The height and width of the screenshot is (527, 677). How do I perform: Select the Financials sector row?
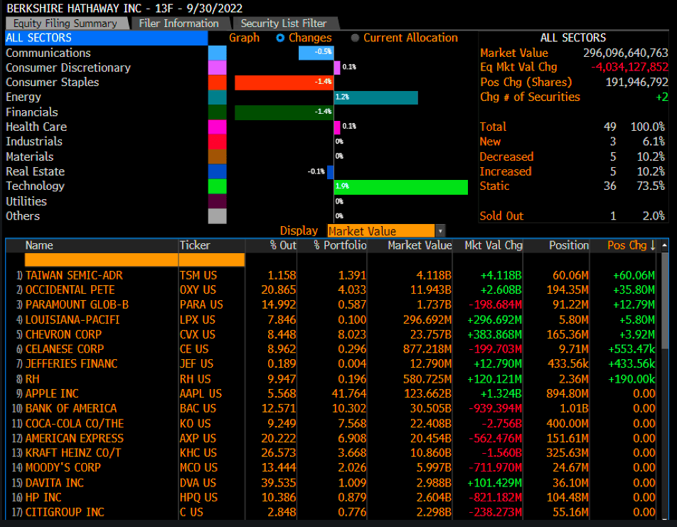tap(106, 112)
